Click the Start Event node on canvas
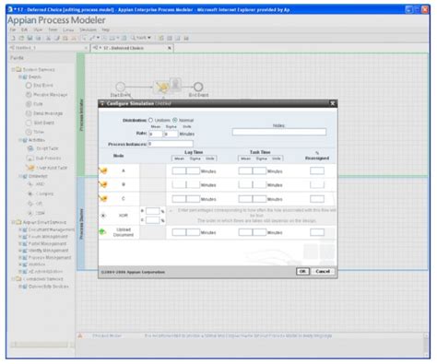Screen dimensions: 437x364 click(x=121, y=87)
